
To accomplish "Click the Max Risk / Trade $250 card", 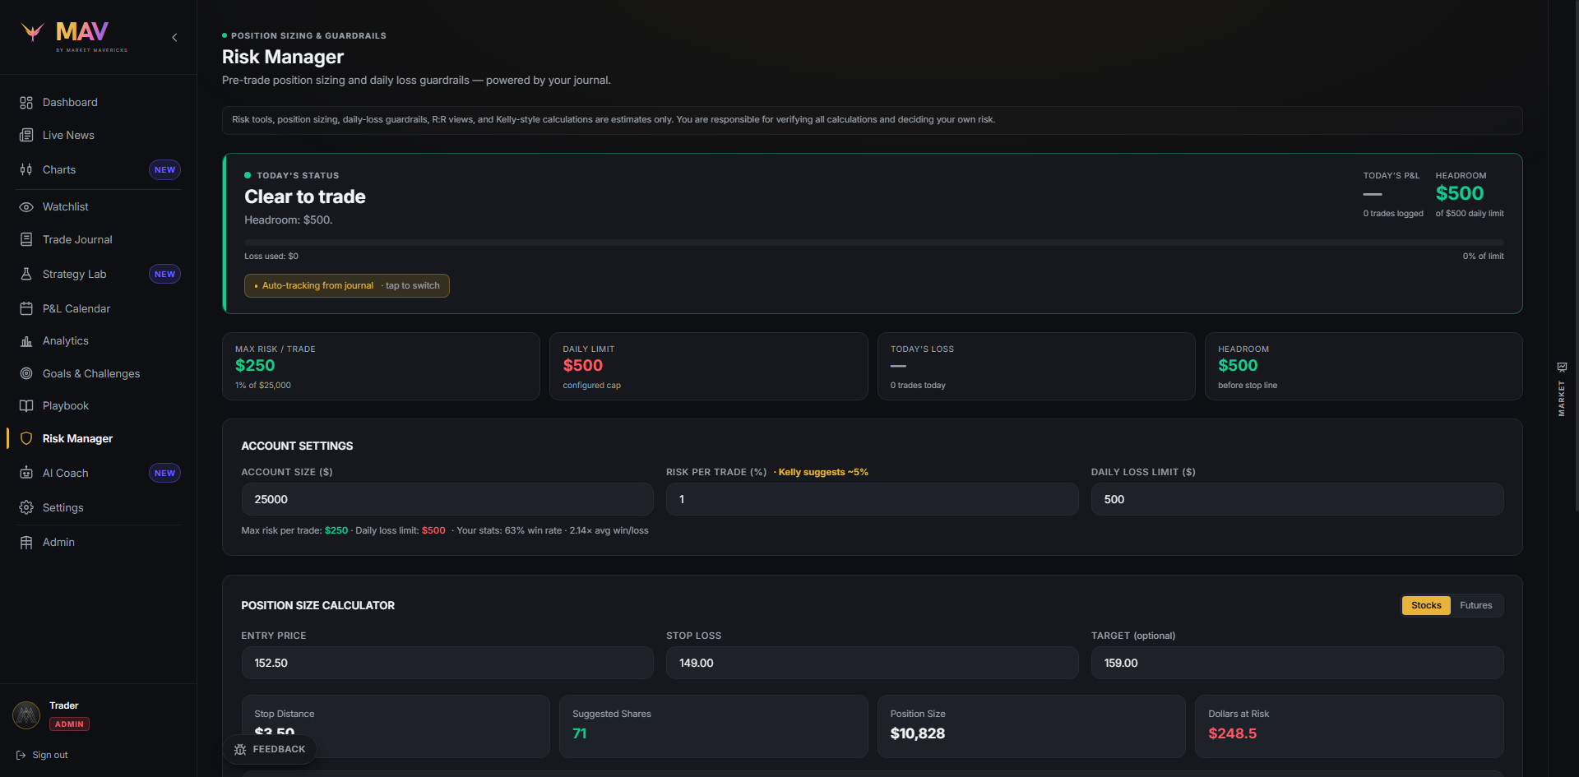I will (381, 367).
